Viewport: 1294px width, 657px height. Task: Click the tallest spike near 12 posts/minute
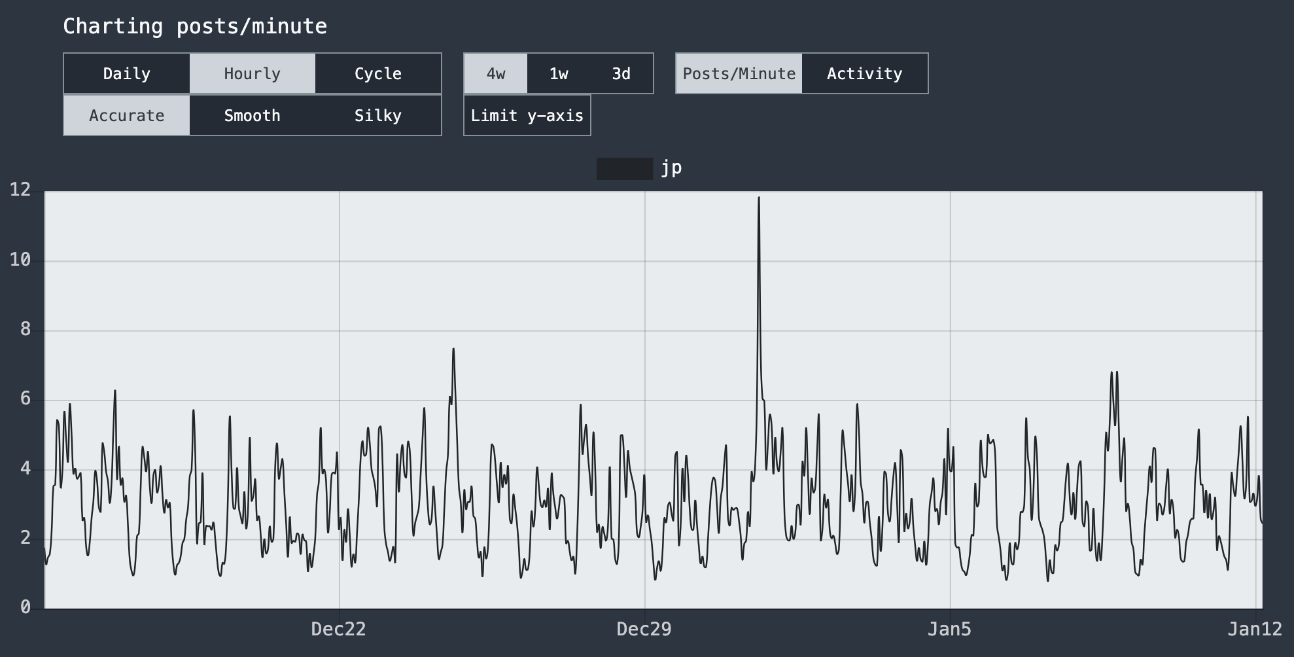click(x=759, y=198)
